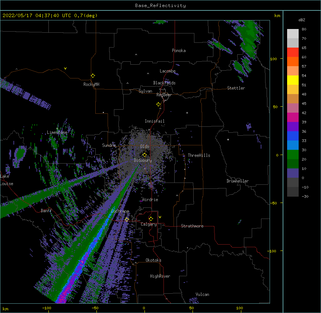Click the Banff label
The height and width of the screenshot is (313, 321).
pos(46,211)
